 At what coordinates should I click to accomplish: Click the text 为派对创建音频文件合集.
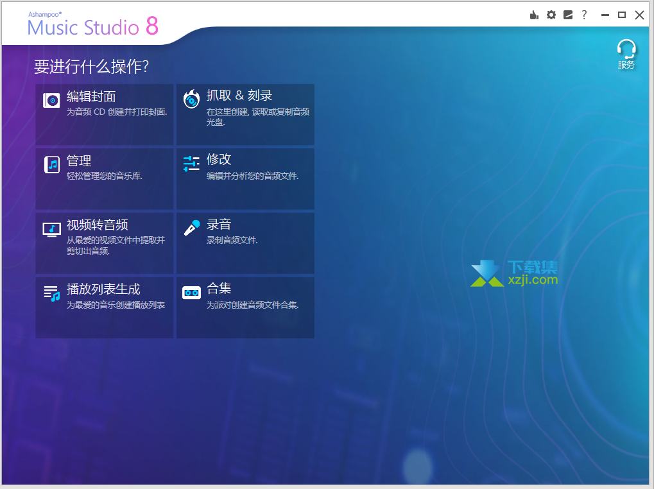[253, 305]
